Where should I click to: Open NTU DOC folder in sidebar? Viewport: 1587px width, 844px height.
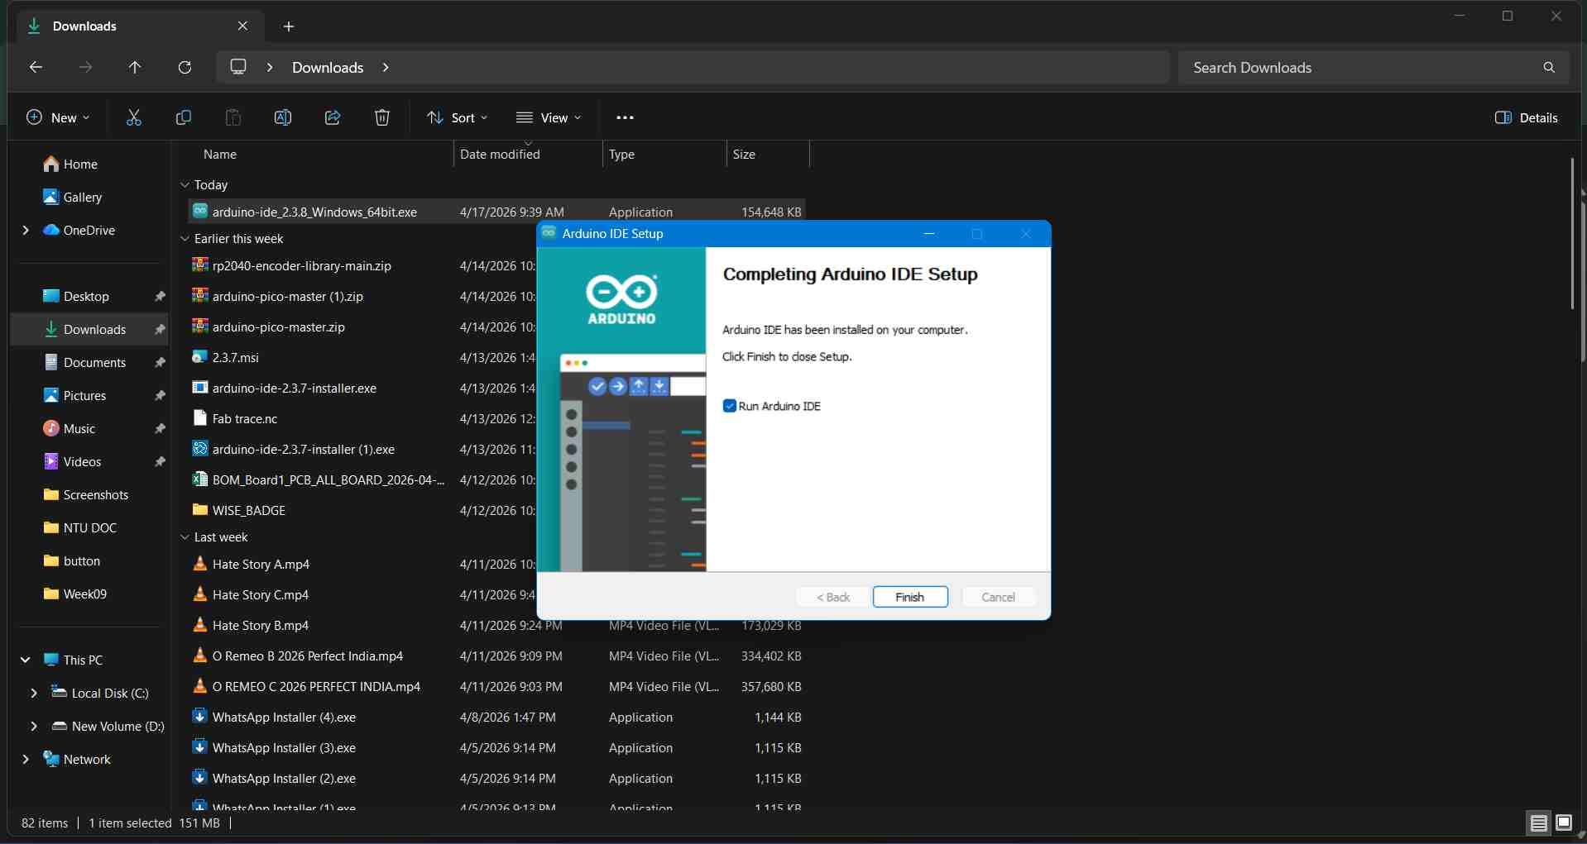[x=89, y=527]
